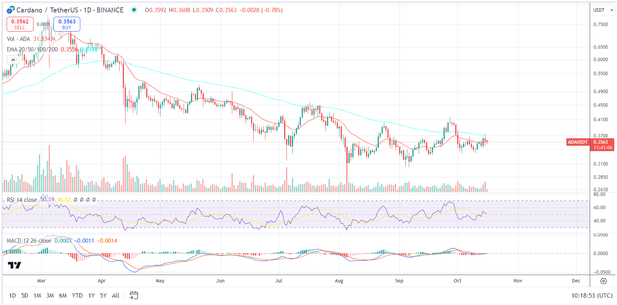Click the Aug label on time axis

click(339, 281)
